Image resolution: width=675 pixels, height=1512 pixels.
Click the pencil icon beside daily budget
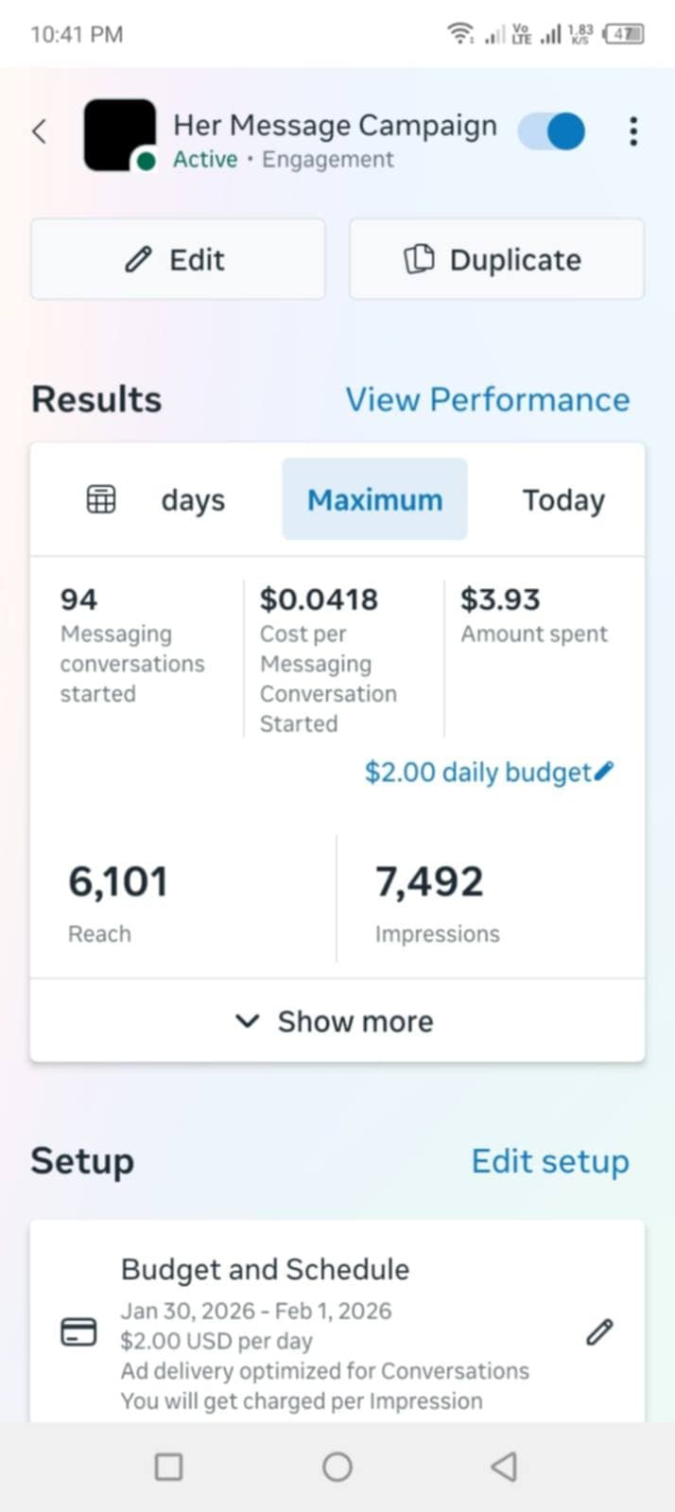click(x=605, y=771)
